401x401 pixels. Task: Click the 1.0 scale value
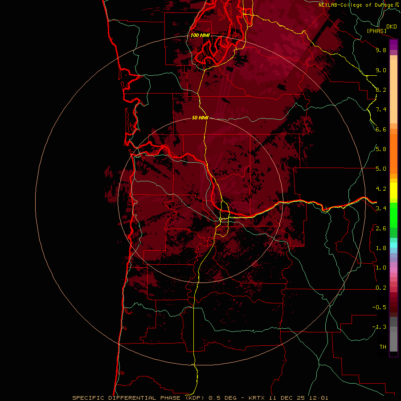tap(381, 268)
